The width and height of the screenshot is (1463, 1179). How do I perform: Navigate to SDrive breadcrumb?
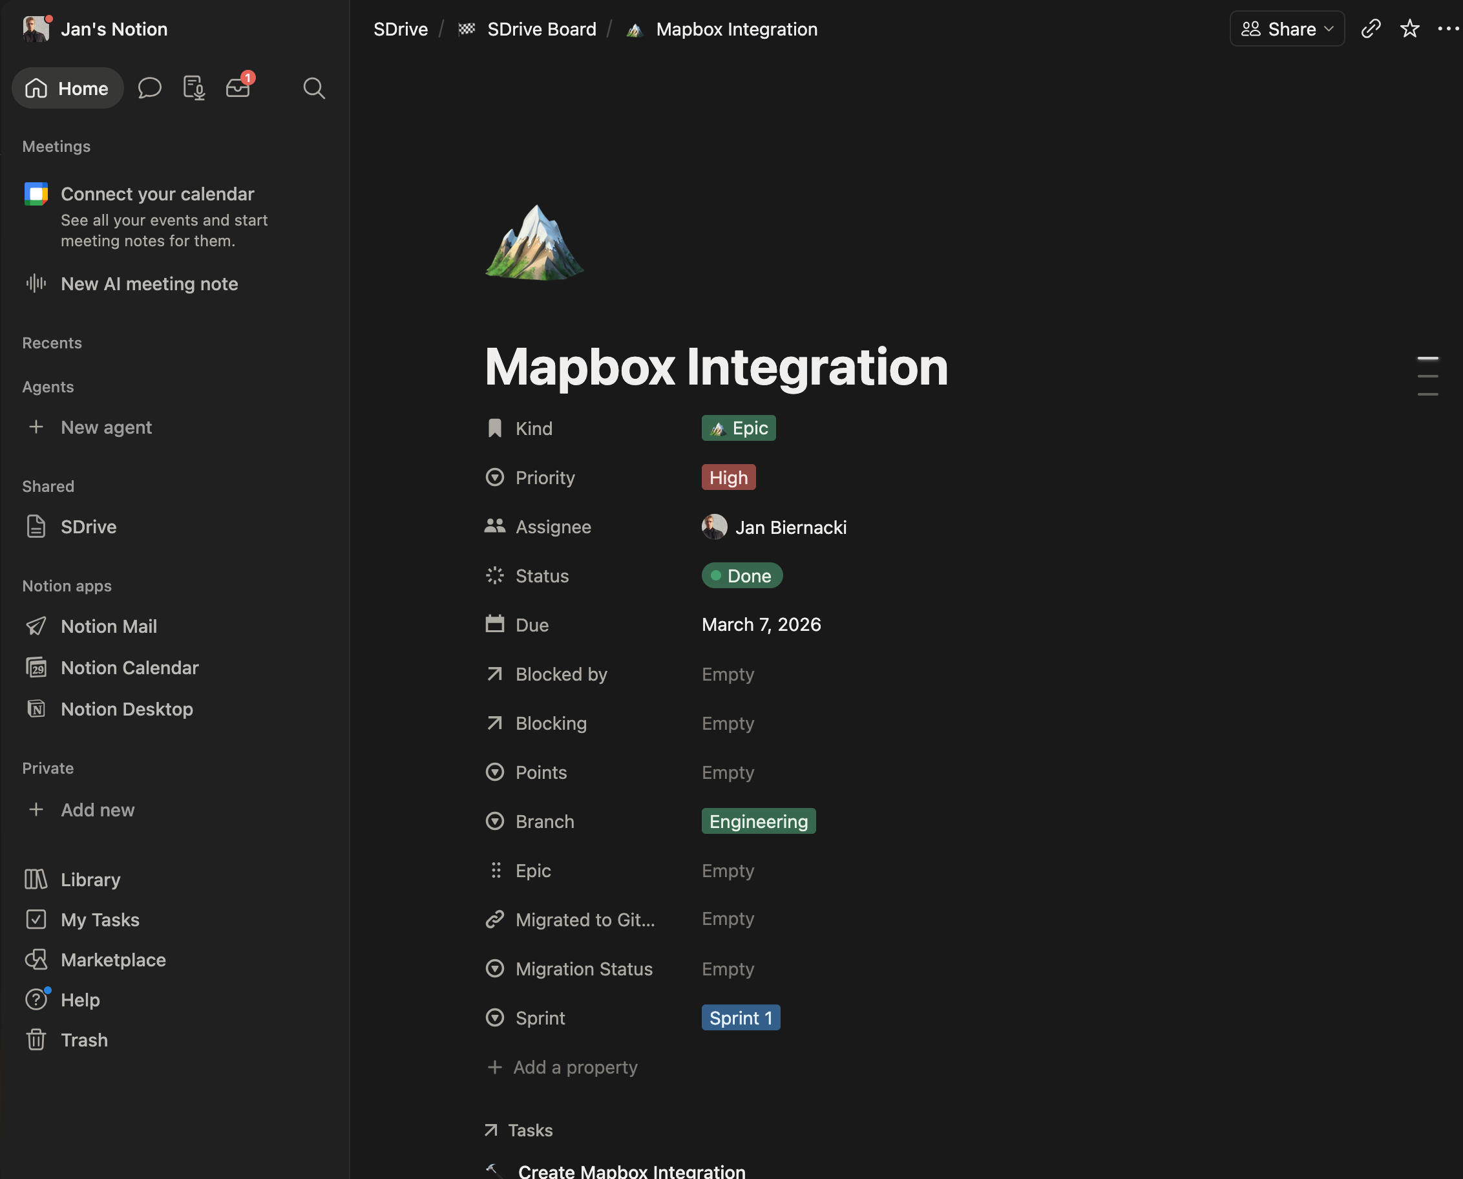click(x=401, y=29)
